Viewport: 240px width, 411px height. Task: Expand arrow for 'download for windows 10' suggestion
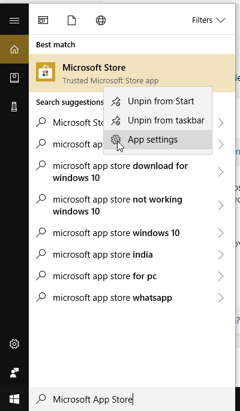click(221, 172)
